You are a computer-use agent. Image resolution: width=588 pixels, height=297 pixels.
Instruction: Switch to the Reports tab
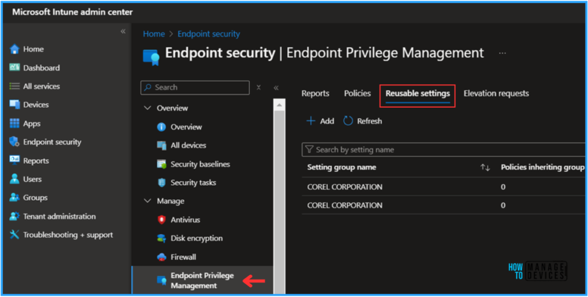click(x=315, y=93)
